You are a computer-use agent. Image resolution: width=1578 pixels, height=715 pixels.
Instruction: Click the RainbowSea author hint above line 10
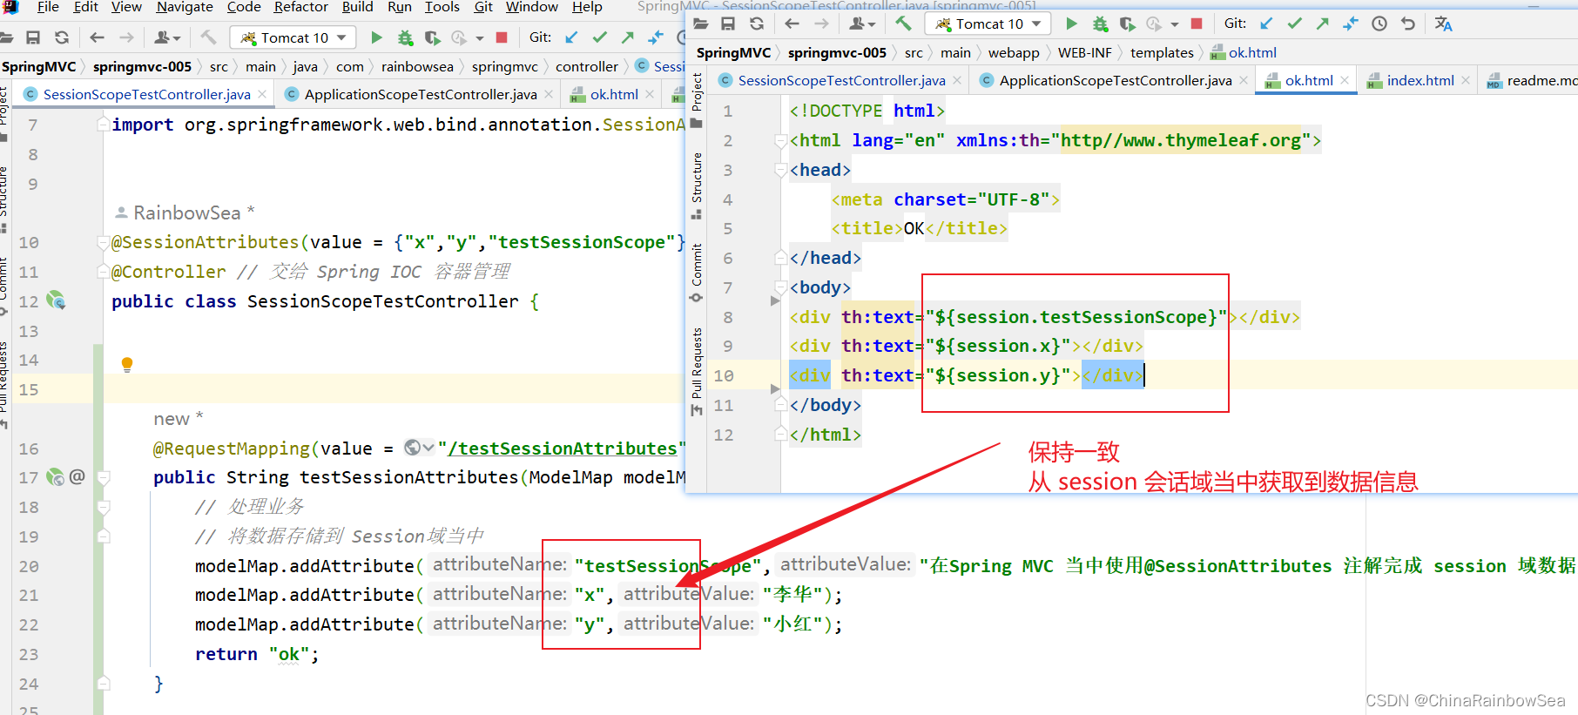pos(185,212)
